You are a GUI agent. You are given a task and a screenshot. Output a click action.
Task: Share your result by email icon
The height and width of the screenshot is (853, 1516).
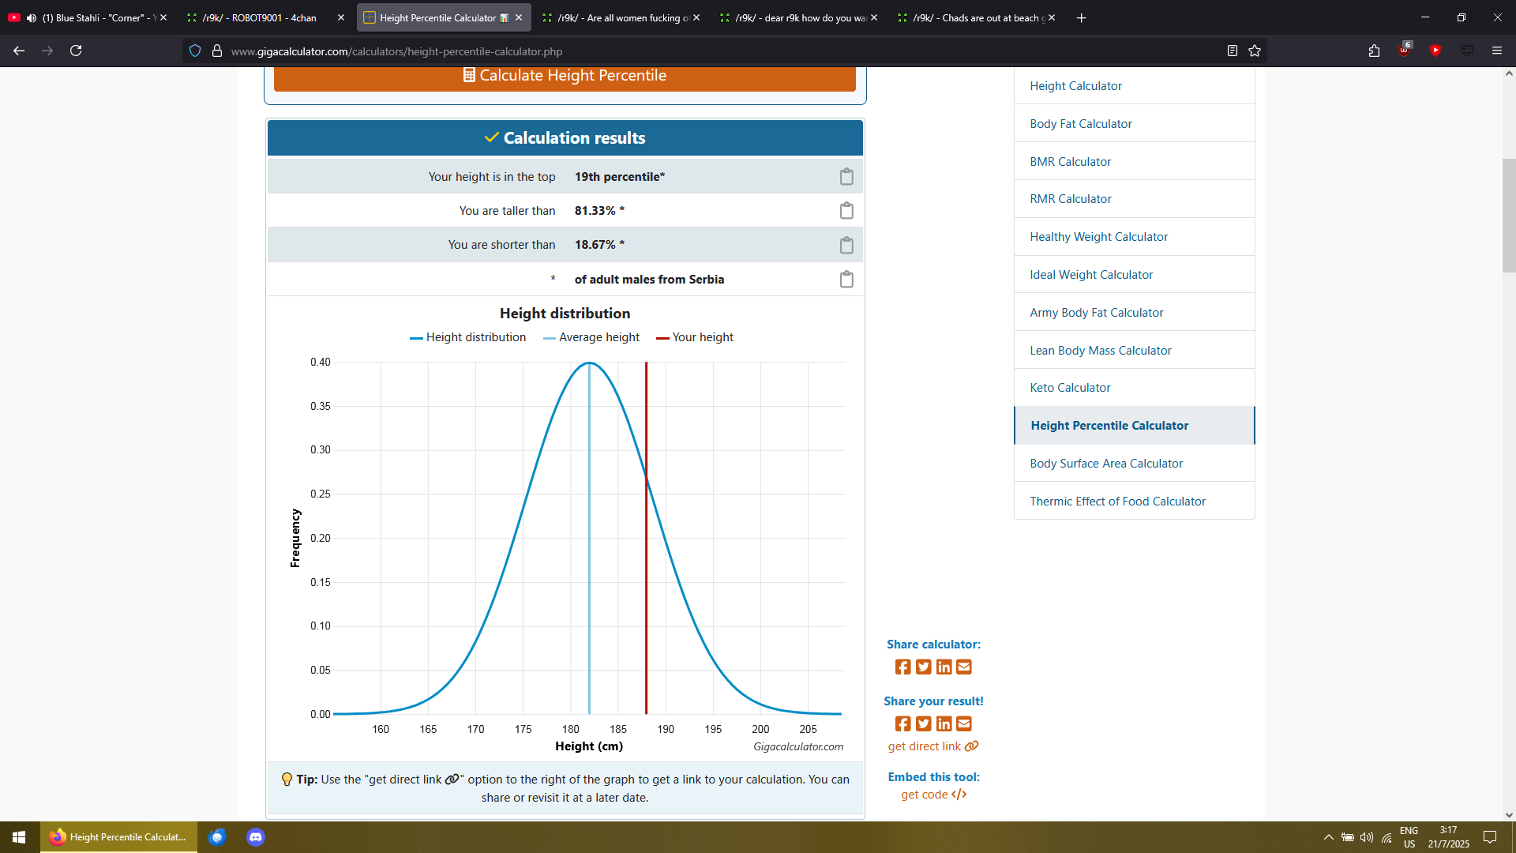point(964,724)
